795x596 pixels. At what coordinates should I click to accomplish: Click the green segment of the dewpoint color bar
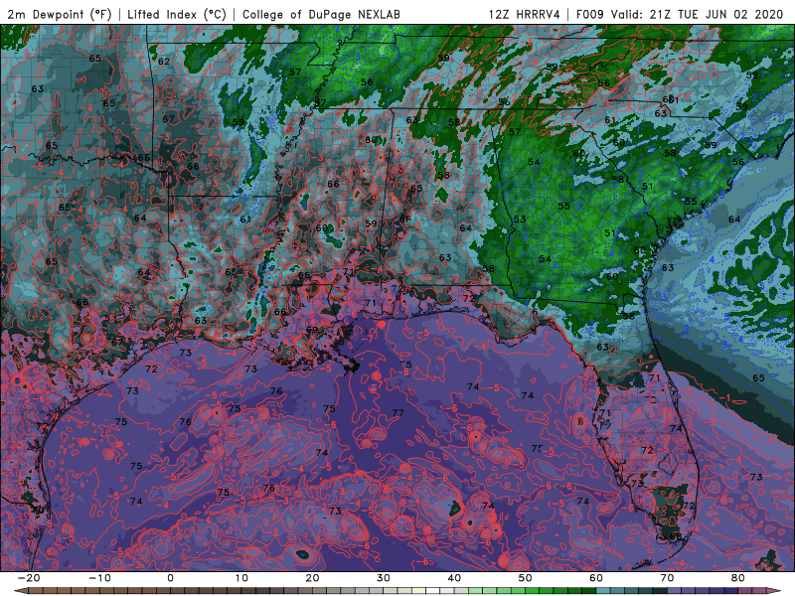point(533,591)
